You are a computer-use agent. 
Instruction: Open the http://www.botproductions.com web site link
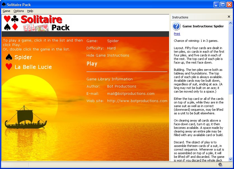click(x=137, y=101)
